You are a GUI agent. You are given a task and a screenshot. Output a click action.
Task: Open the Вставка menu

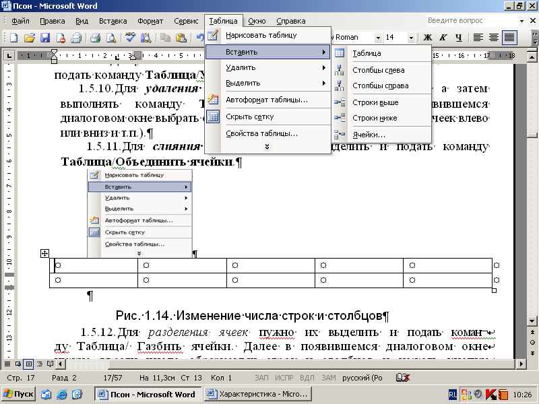click(x=113, y=22)
